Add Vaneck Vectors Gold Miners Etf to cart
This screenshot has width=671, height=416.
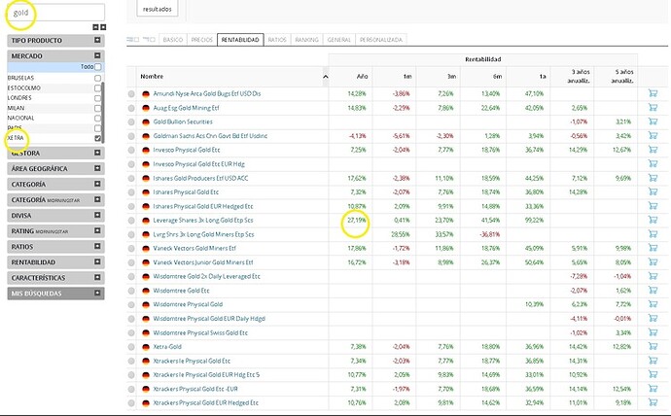653,248
